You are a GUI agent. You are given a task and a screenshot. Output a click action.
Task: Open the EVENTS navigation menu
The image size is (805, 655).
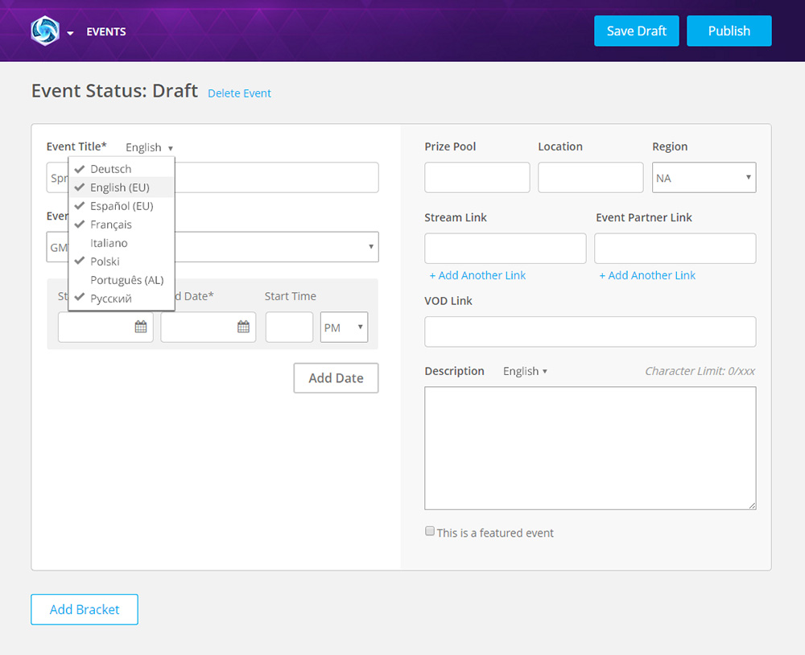[x=105, y=31]
